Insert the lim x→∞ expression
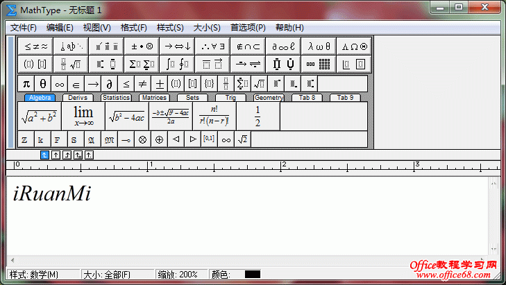The height and width of the screenshot is (285, 506). pyautogui.click(x=83, y=116)
